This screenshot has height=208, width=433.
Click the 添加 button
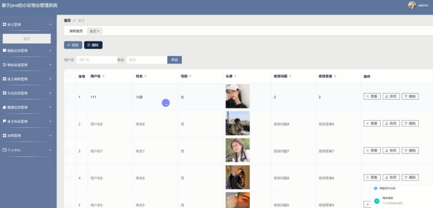click(x=73, y=45)
